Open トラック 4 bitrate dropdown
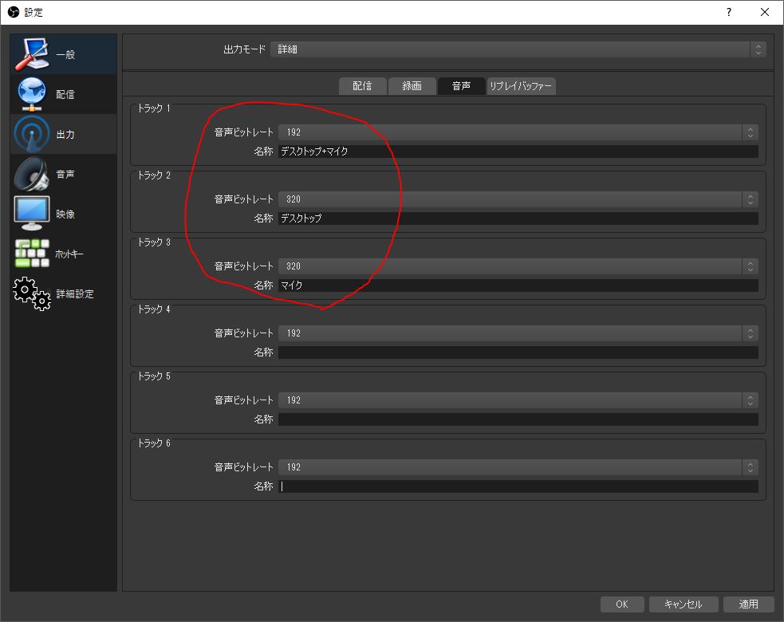784x622 pixels. pyautogui.click(x=518, y=333)
